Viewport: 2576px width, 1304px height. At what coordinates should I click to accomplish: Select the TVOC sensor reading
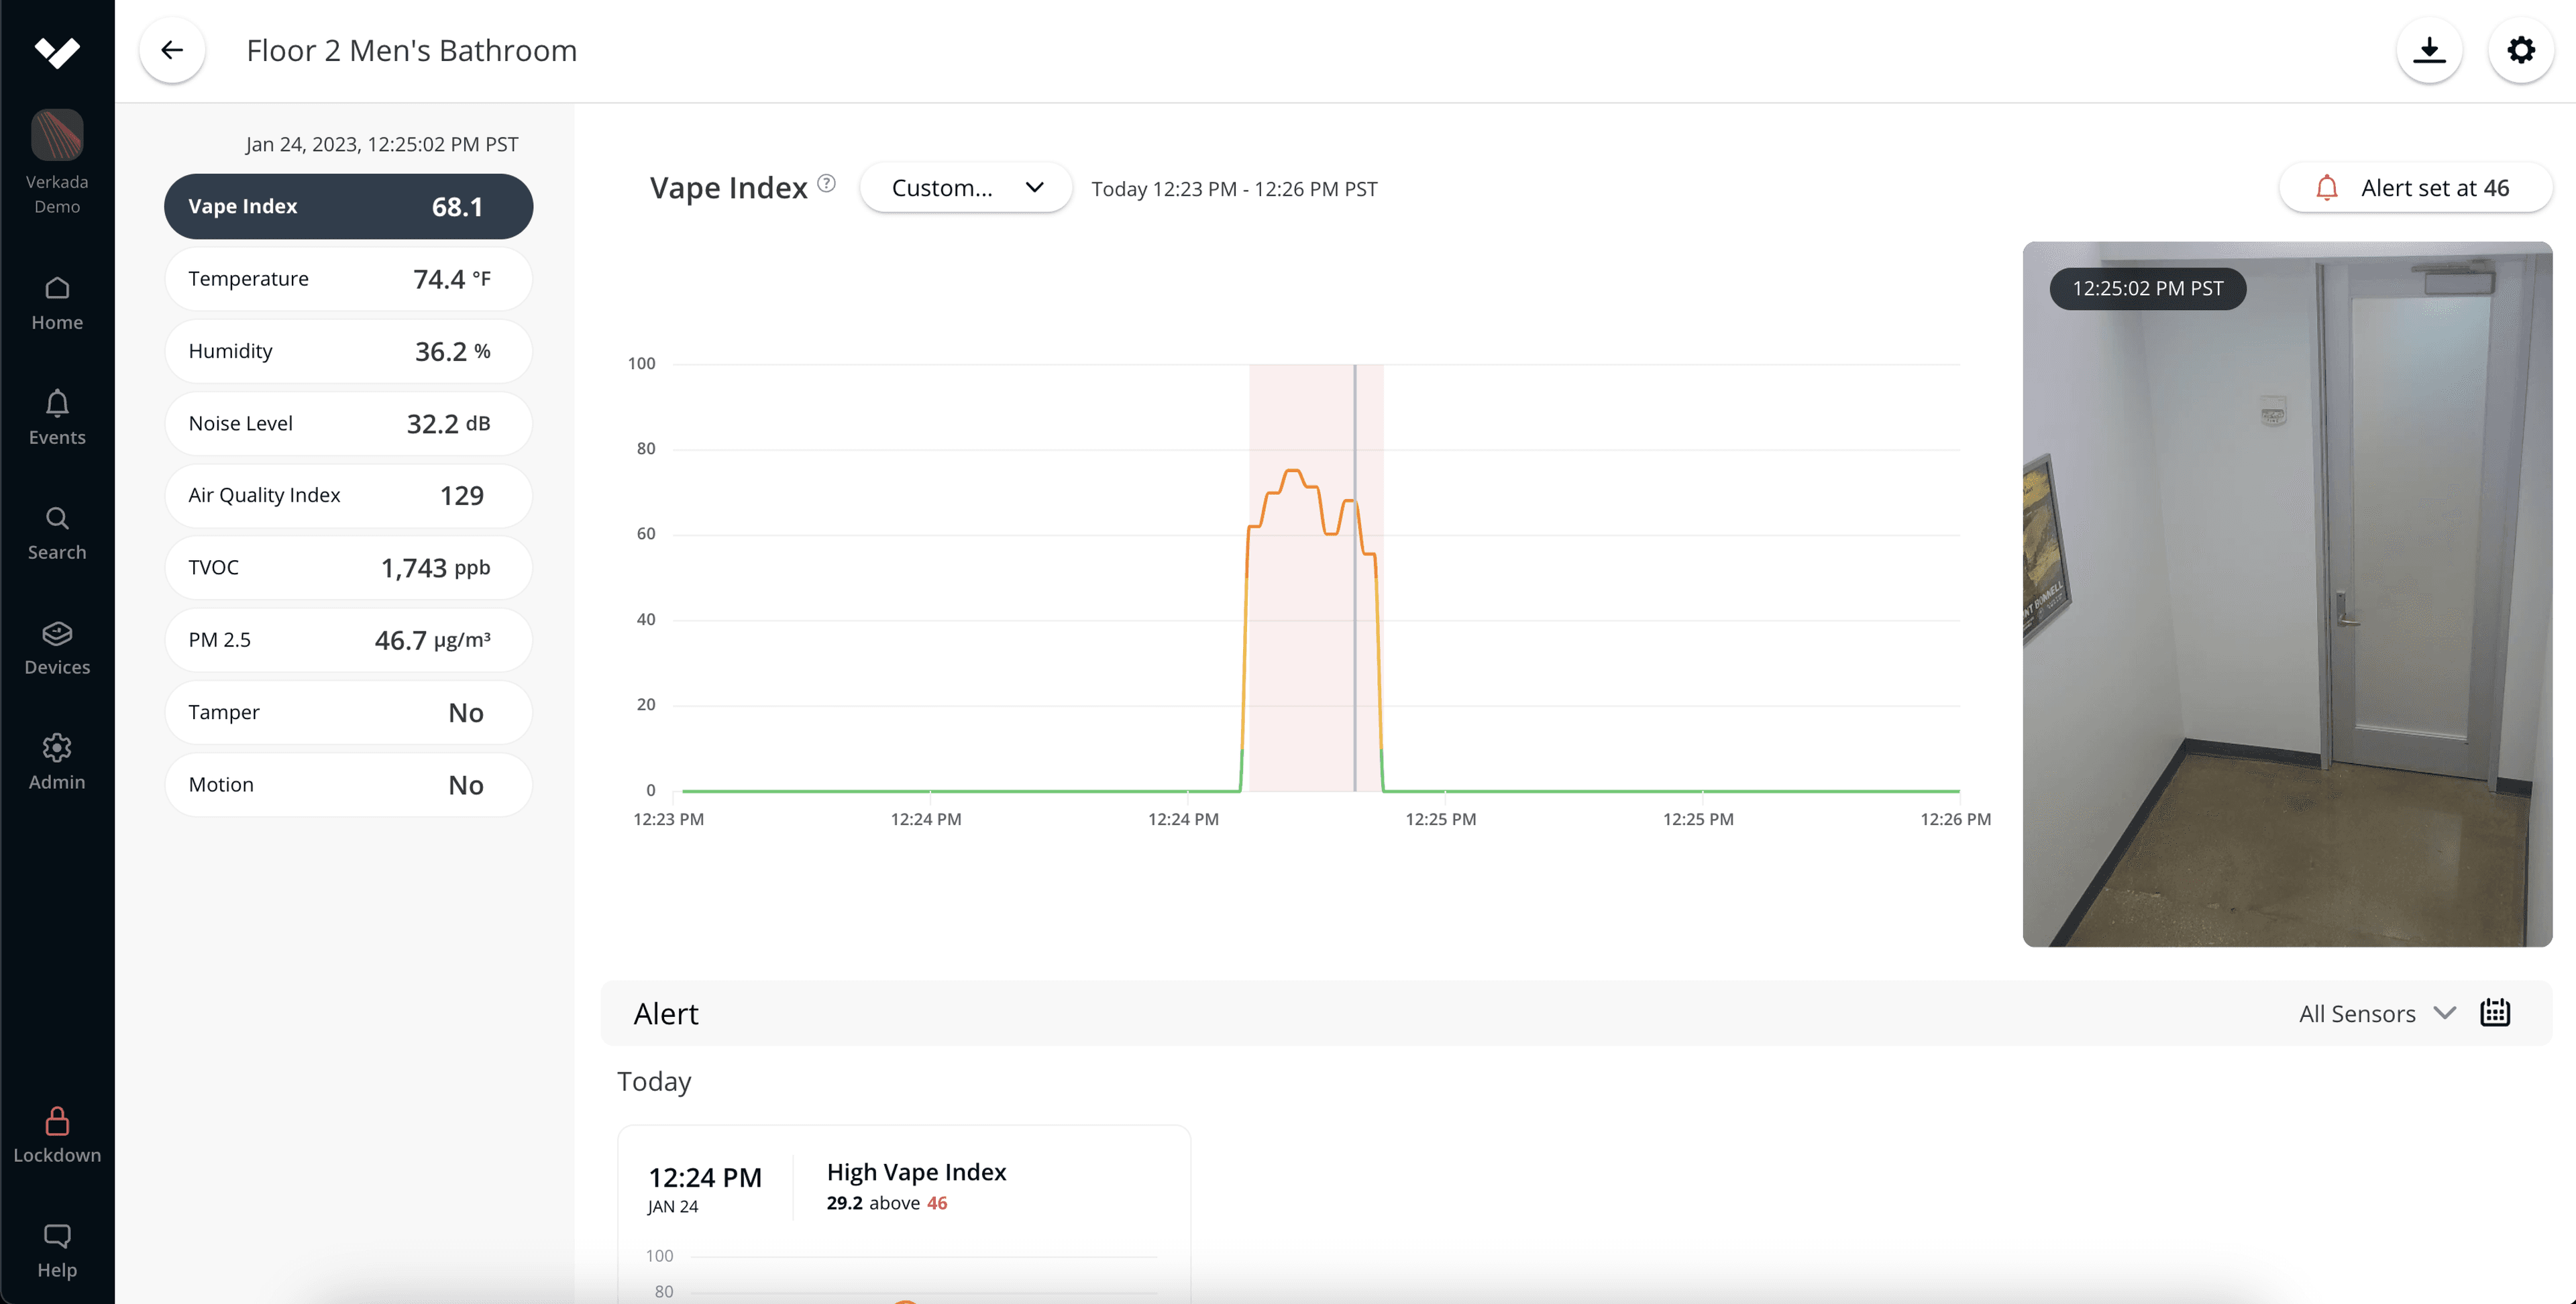click(348, 568)
